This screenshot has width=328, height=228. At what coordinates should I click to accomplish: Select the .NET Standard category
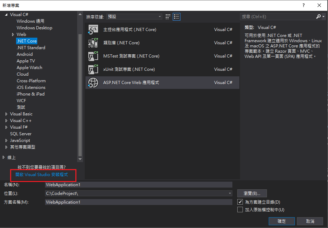tap(31, 48)
